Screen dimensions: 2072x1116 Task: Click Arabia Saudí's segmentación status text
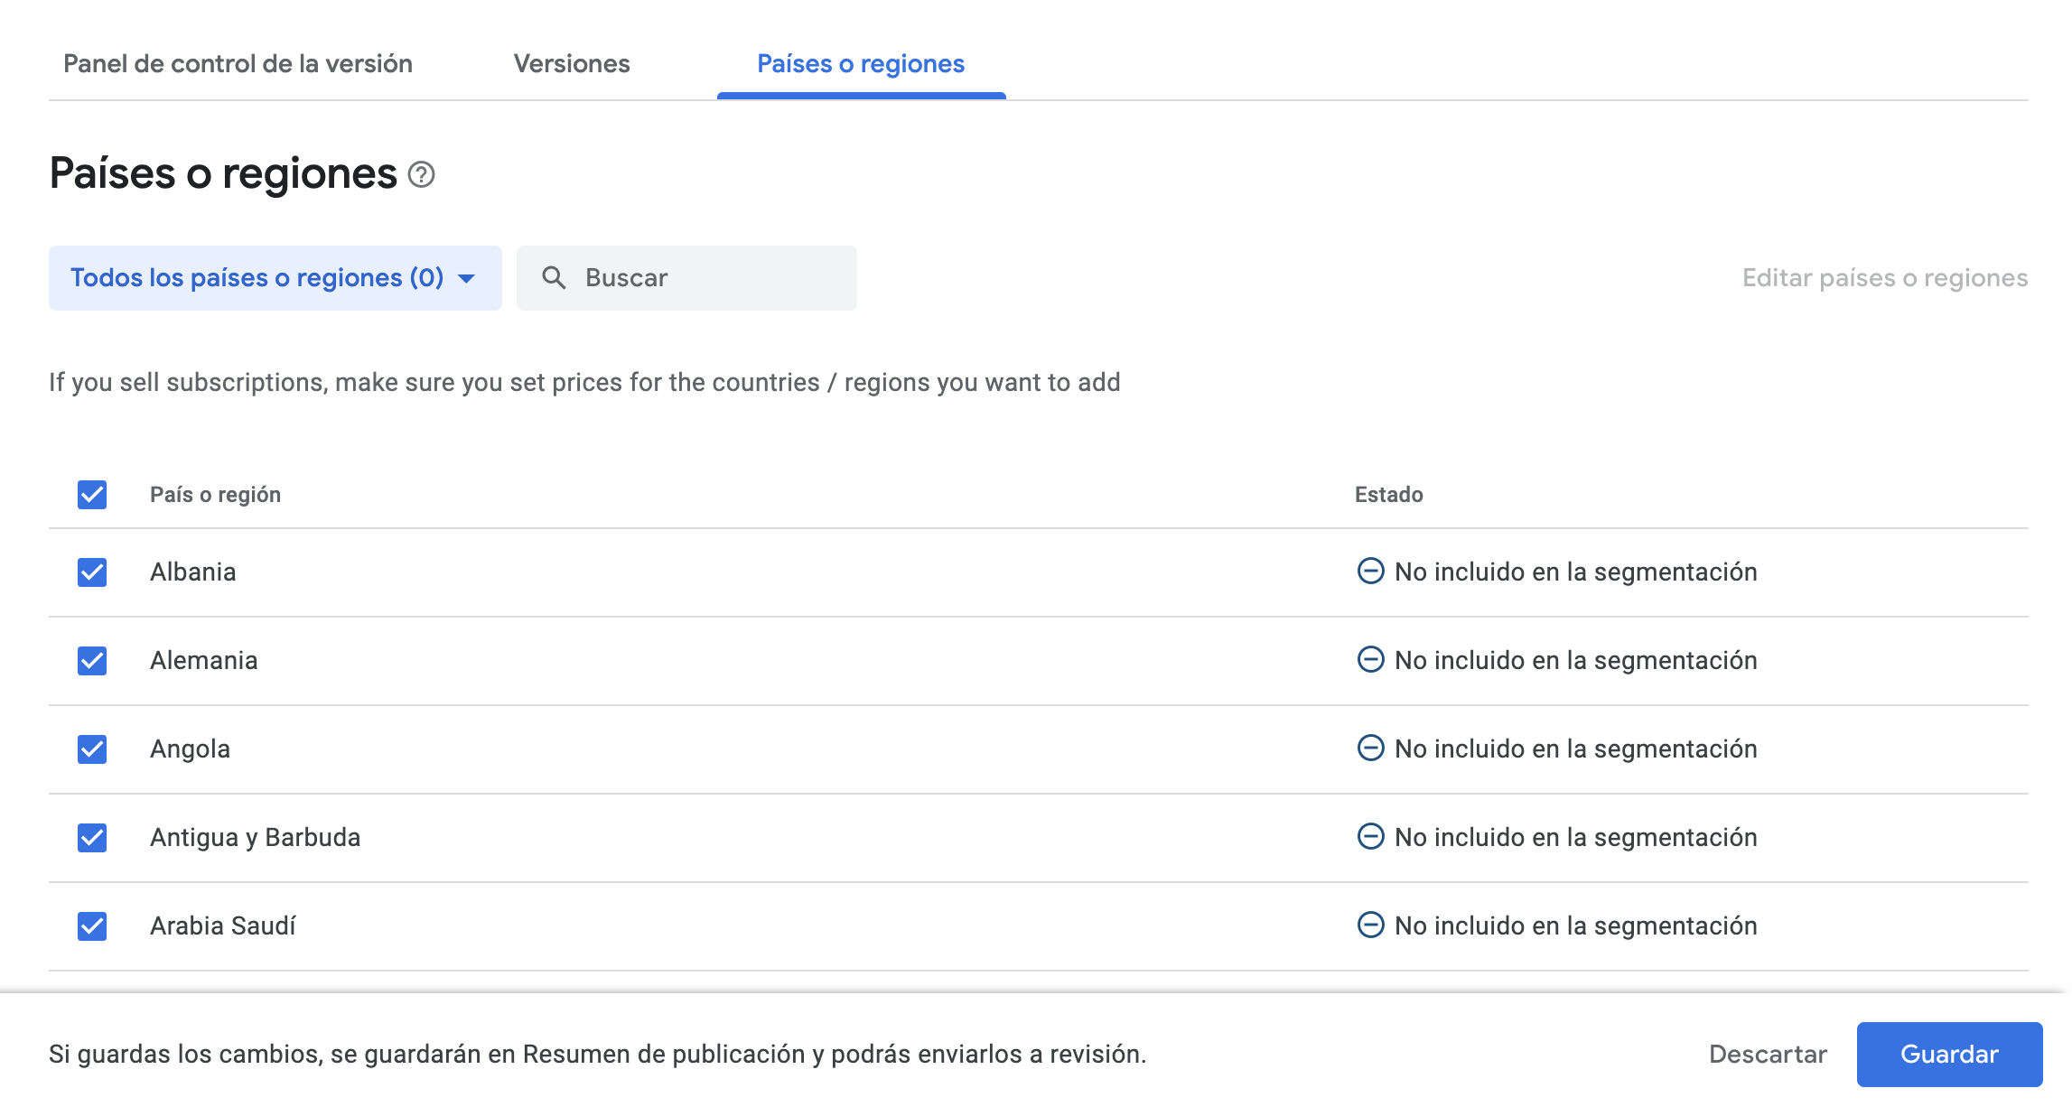pos(1576,926)
